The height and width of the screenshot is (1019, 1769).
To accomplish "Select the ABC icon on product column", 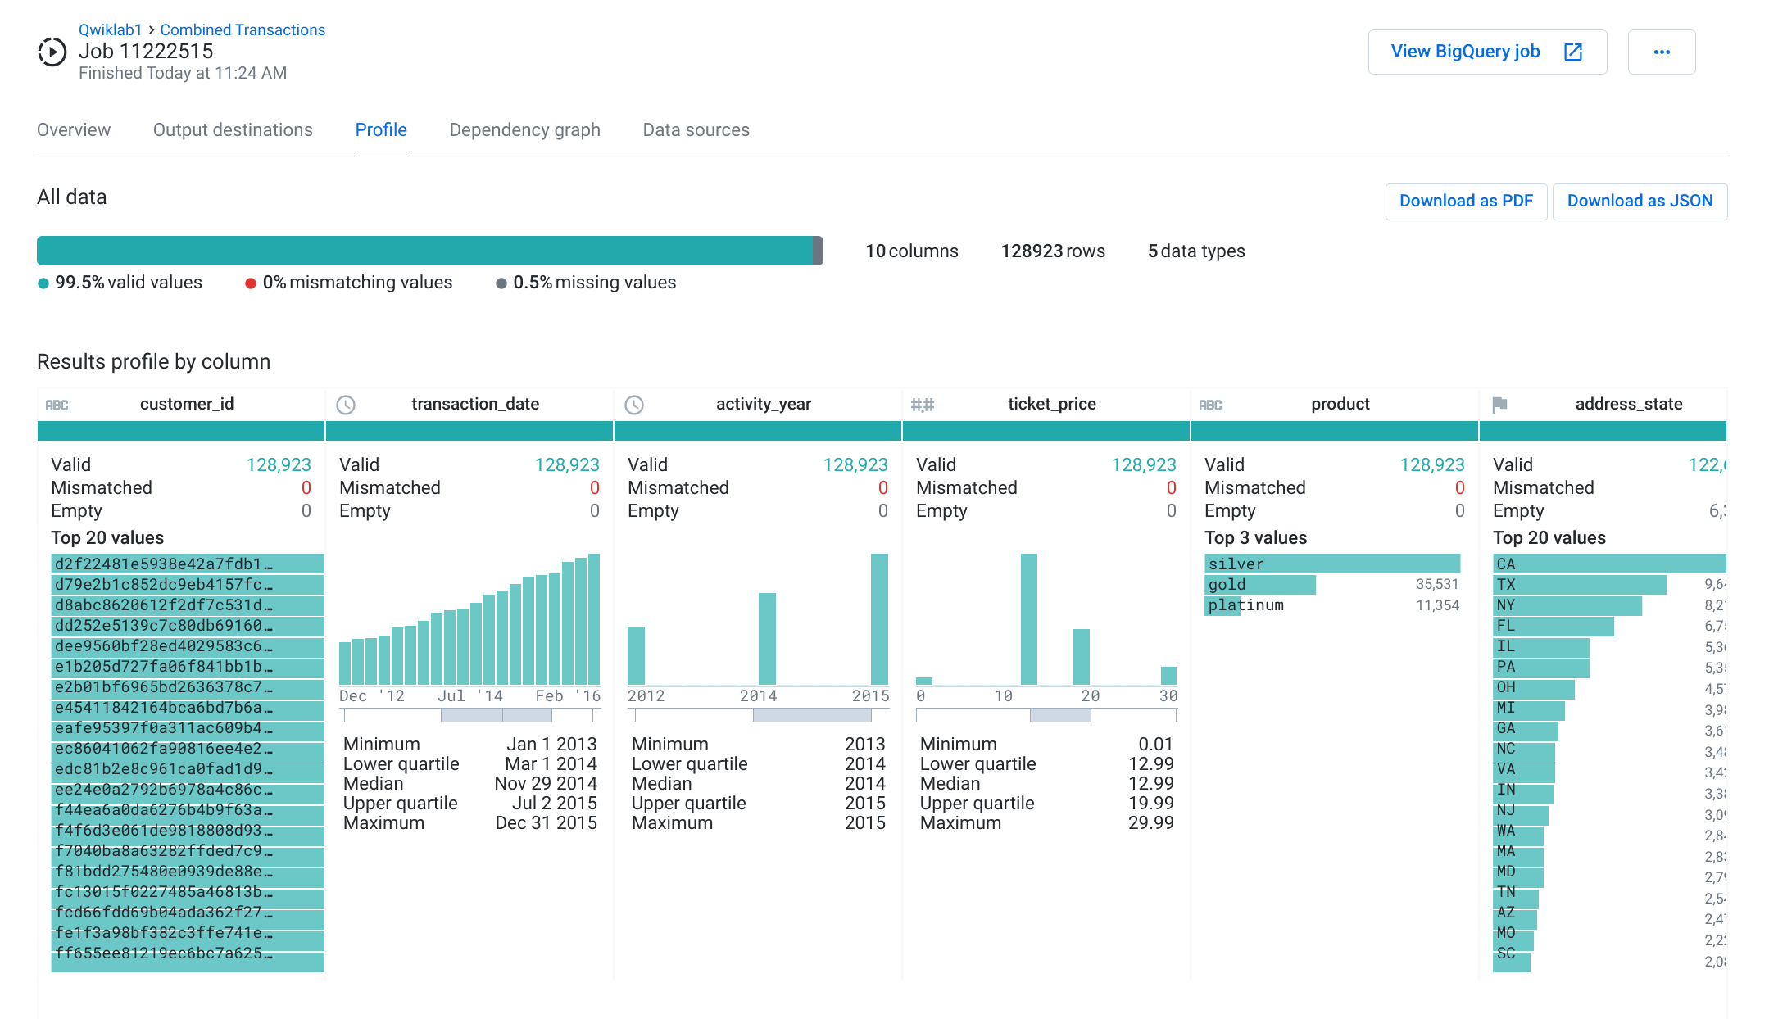I will [1211, 404].
